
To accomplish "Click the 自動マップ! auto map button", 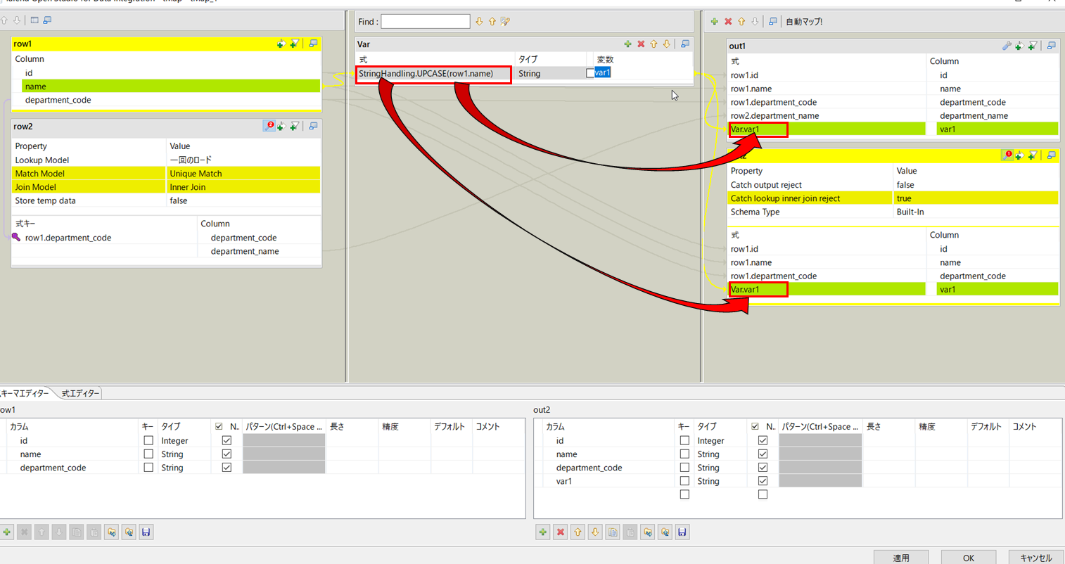I will (x=804, y=22).
